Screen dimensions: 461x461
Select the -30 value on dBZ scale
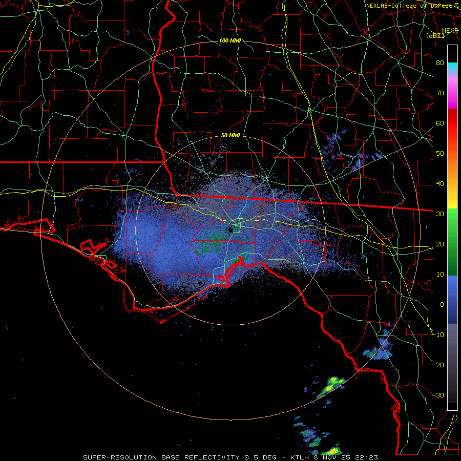pyautogui.click(x=438, y=395)
